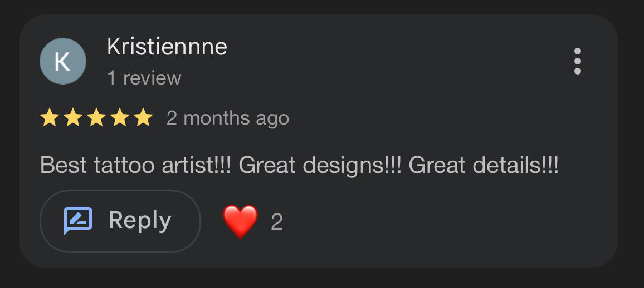Open the three-dot more options menu
Image resolution: width=644 pixels, height=288 pixels.
pos(577,61)
